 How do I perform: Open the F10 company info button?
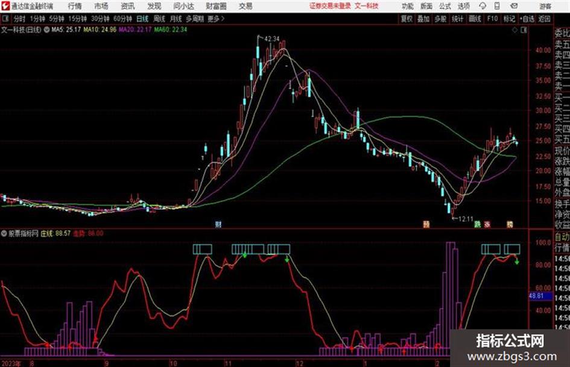(x=493, y=19)
